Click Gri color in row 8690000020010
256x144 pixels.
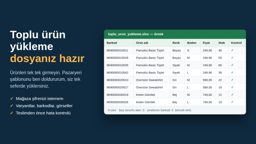174,80
